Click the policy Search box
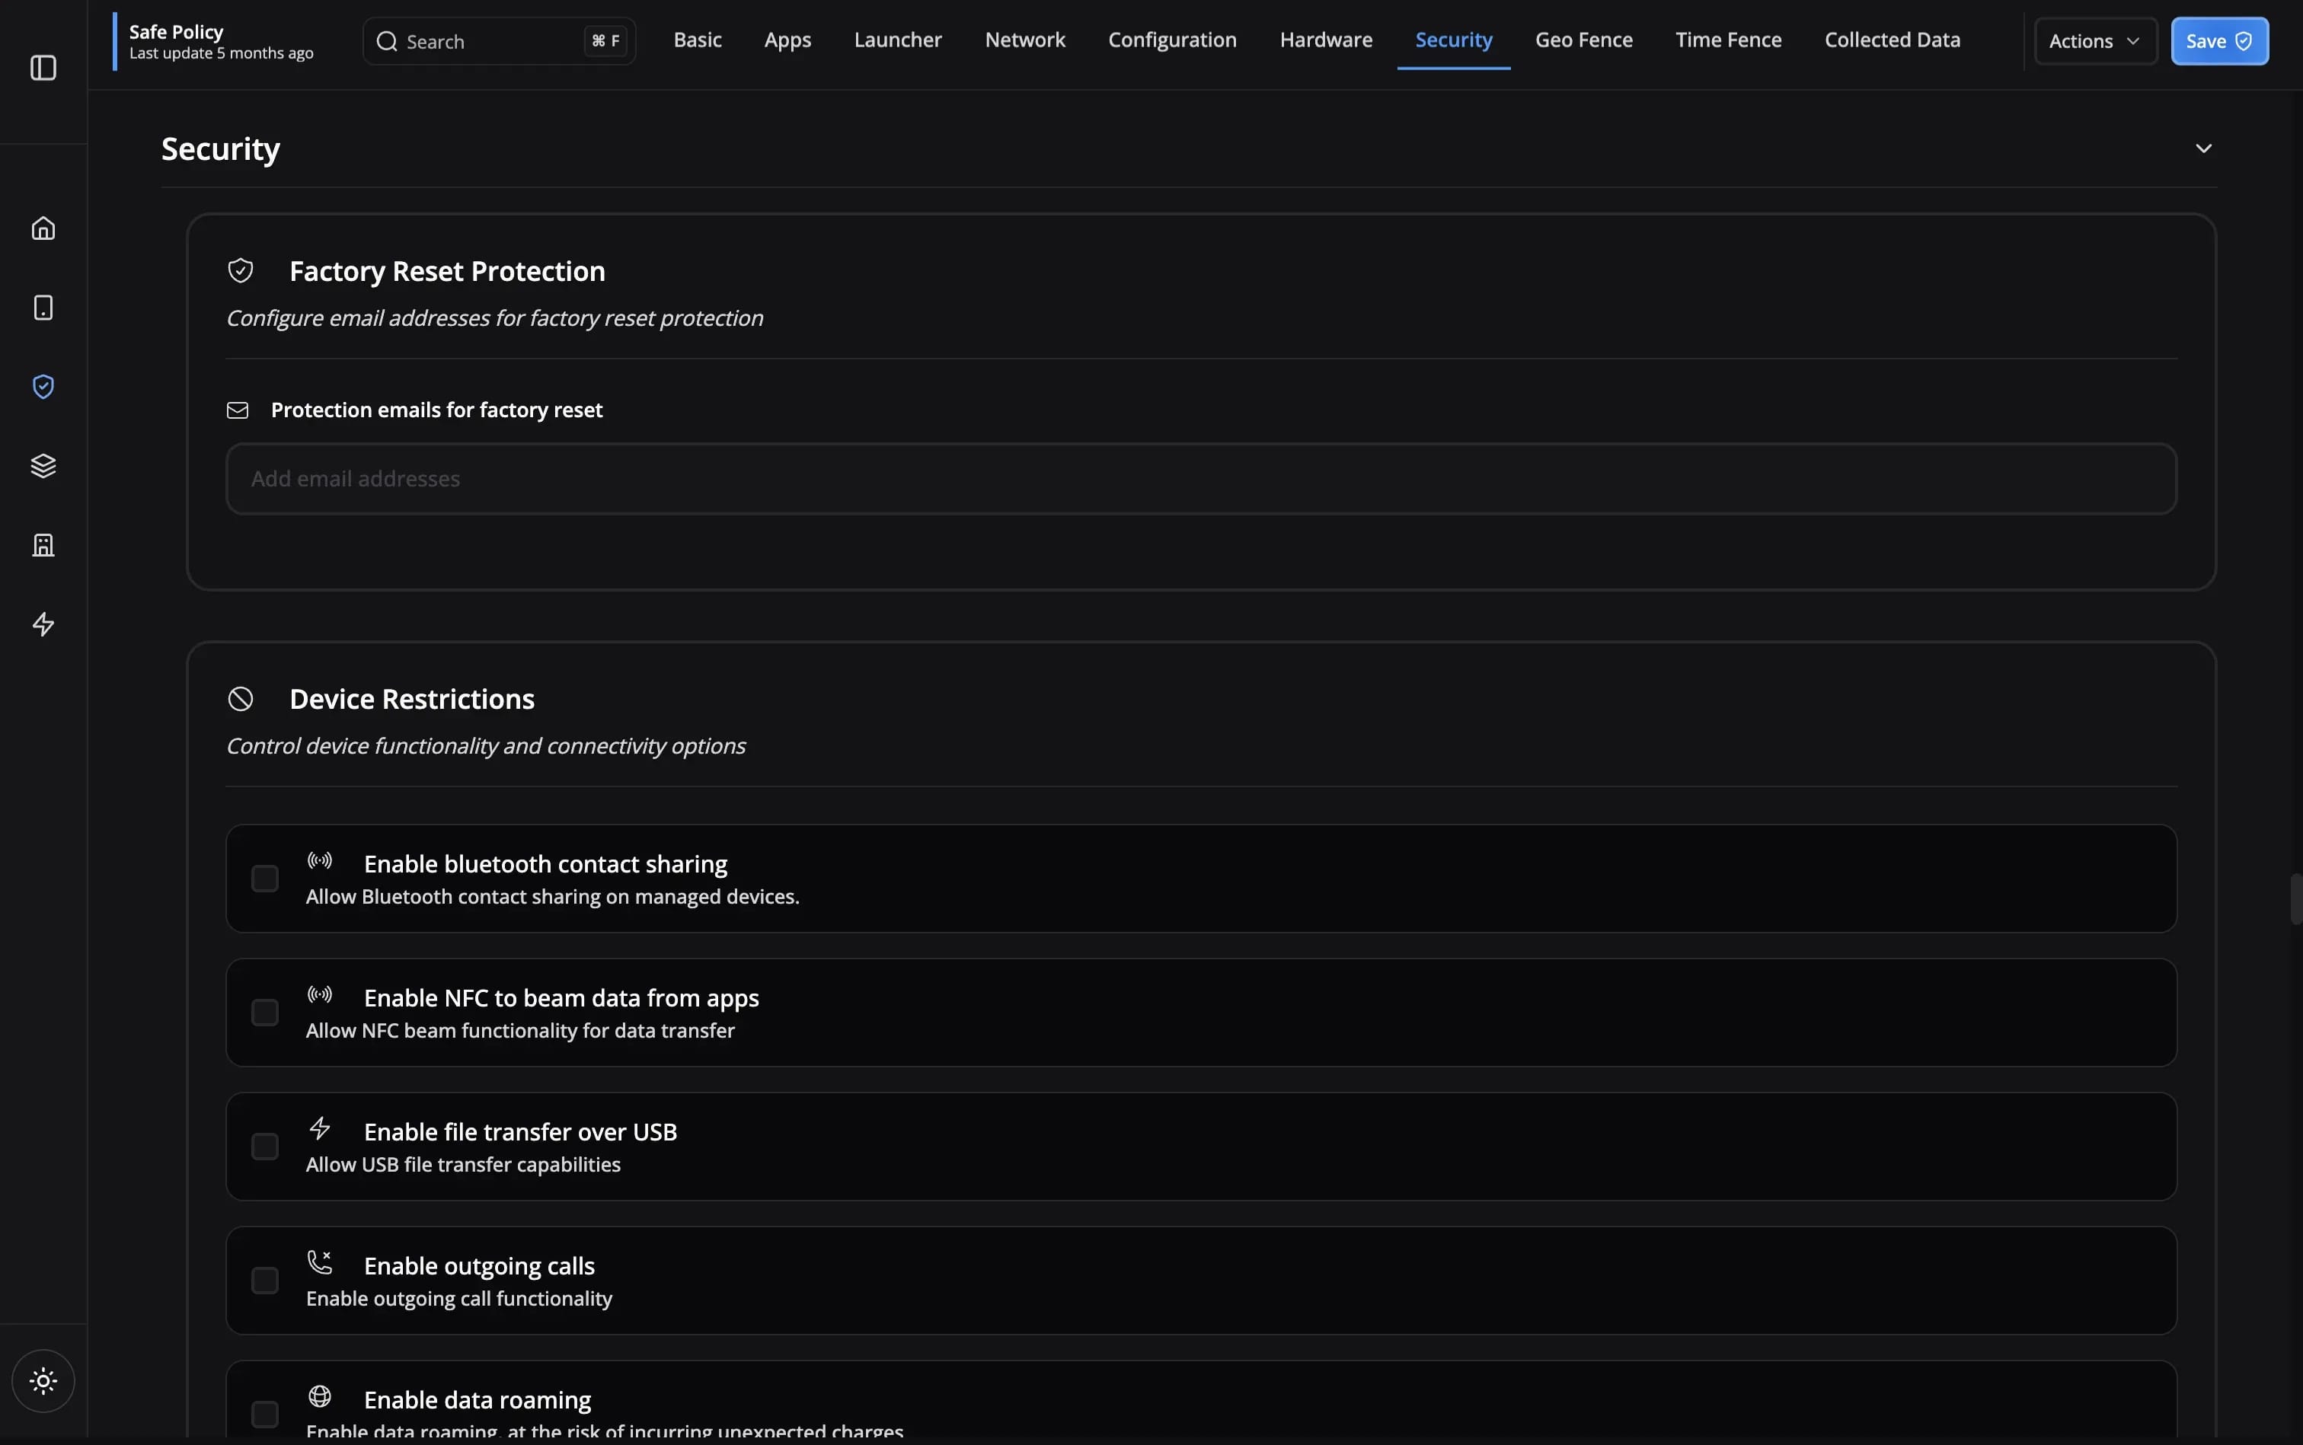 coord(487,42)
